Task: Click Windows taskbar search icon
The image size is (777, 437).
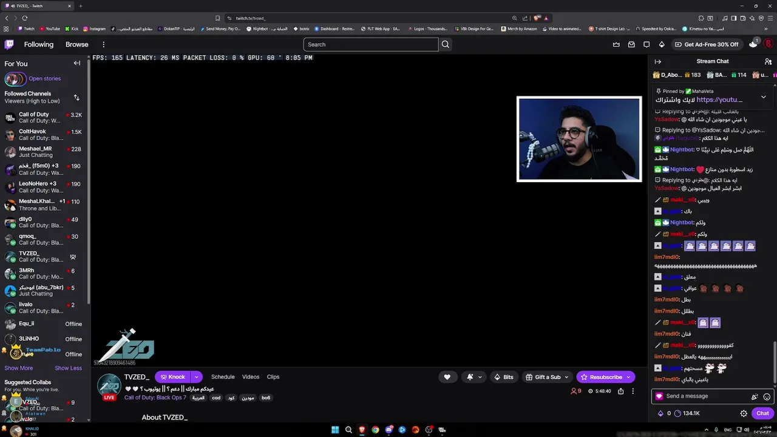Action: [x=348, y=430]
